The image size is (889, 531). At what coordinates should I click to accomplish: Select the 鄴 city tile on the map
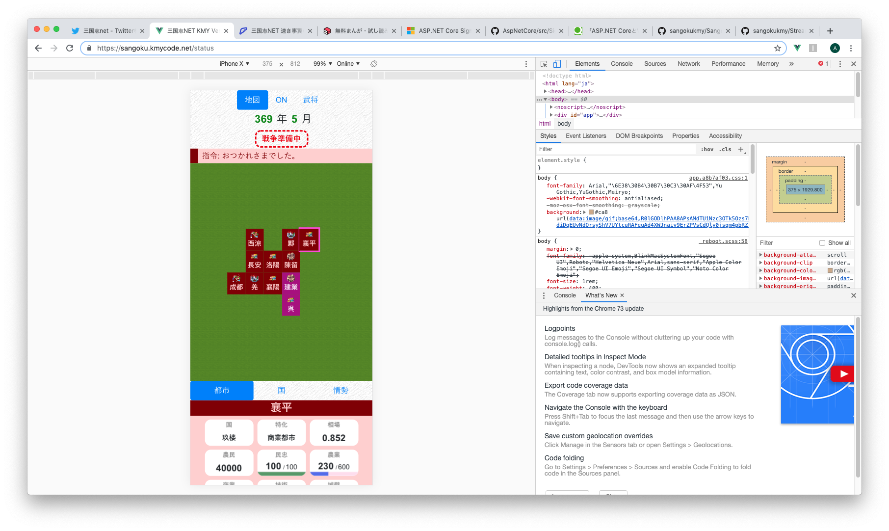[291, 239]
